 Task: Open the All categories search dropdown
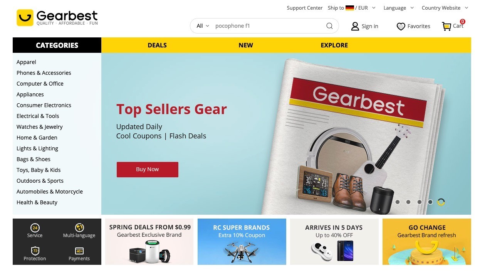pyautogui.click(x=203, y=26)
